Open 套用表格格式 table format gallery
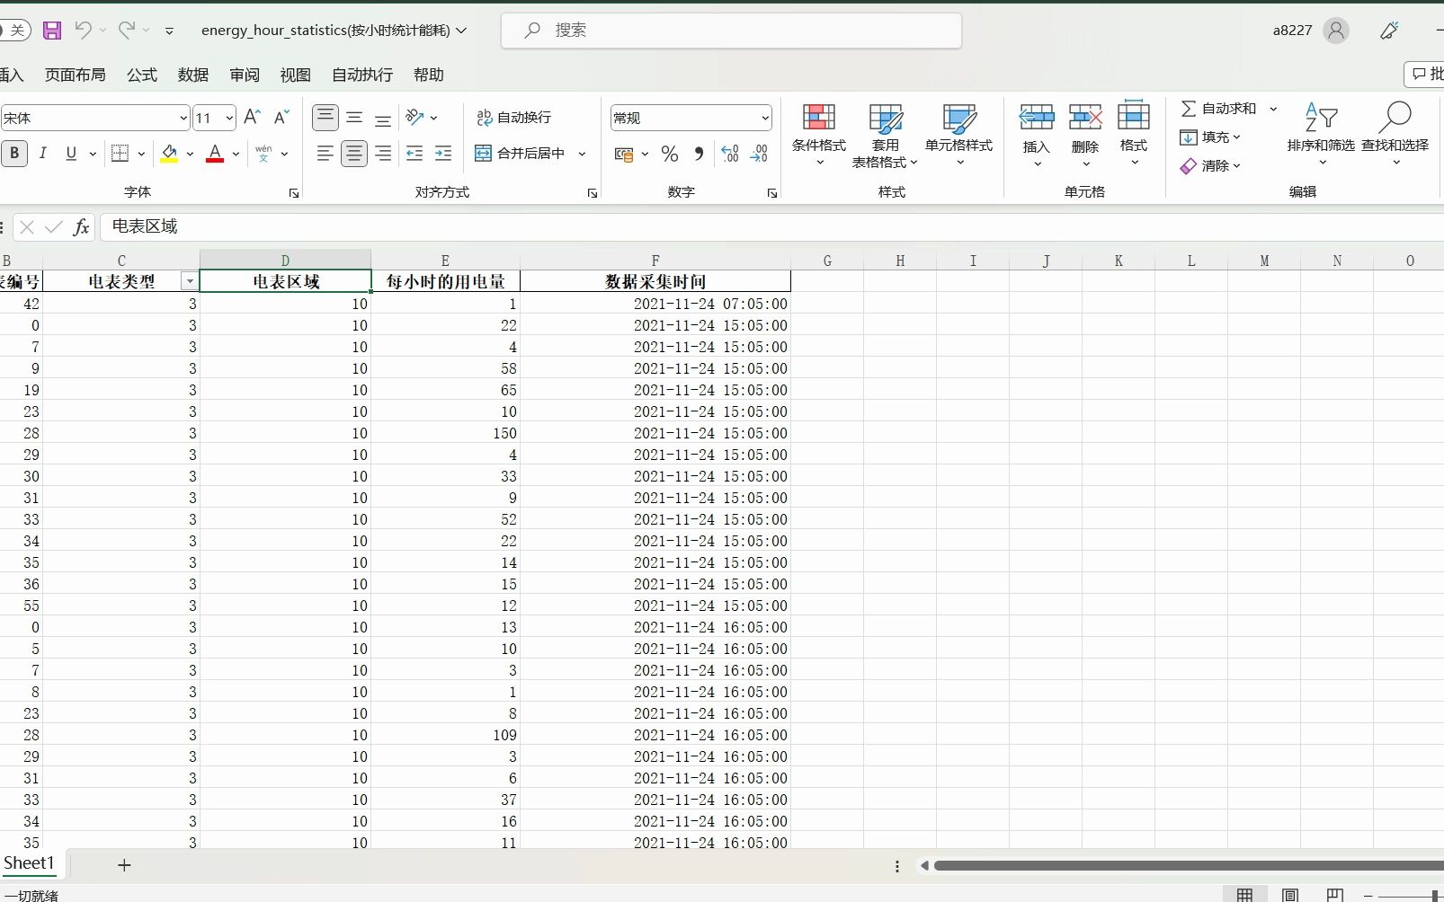Image resolution: width=1444 pixels, height=902 pixels. coord(886,135)
